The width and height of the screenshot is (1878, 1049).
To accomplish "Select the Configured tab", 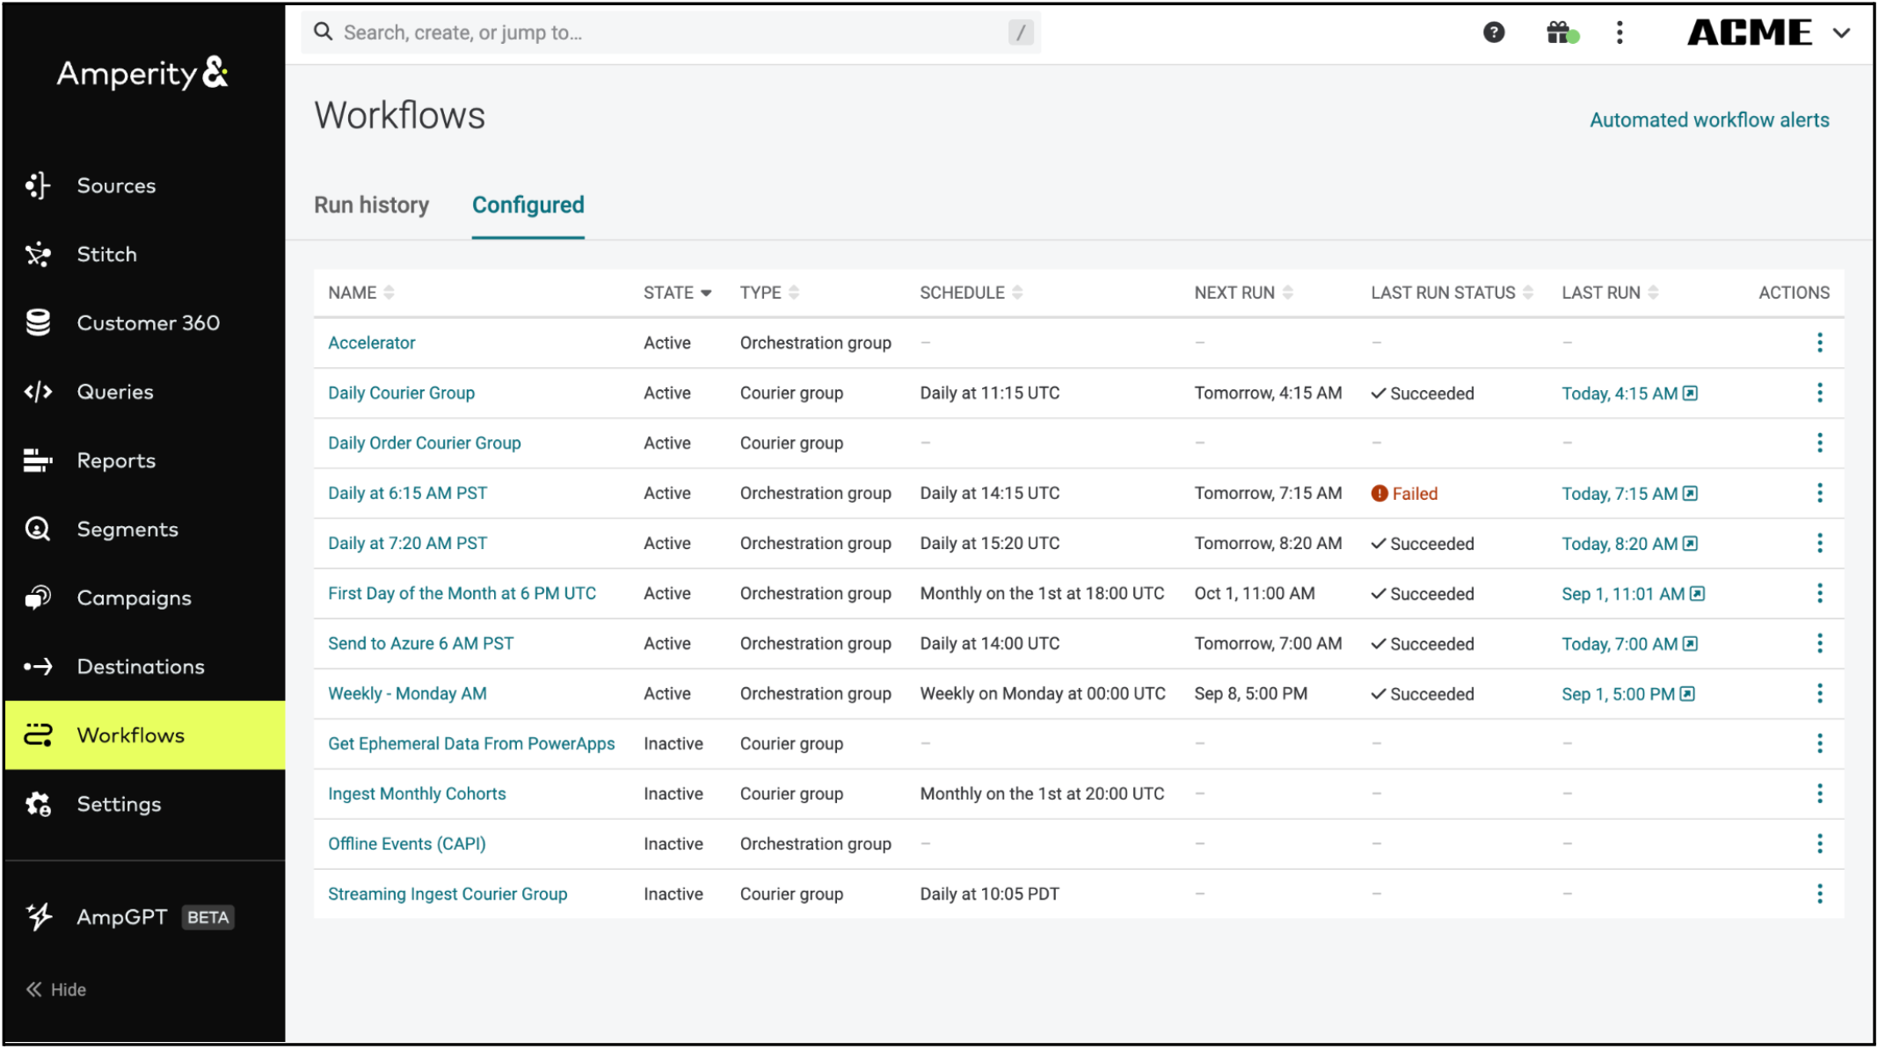I will [528, 205].
